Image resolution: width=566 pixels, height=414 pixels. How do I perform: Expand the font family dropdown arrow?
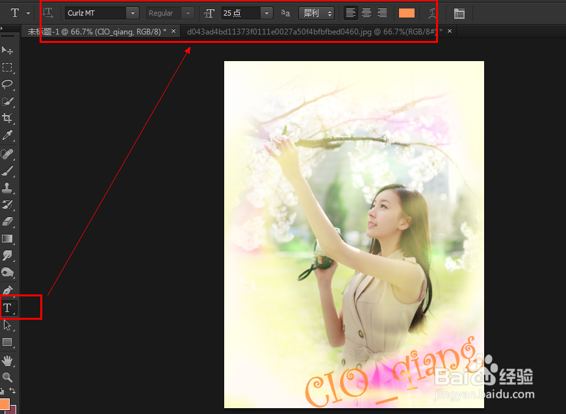tap(133, 14)
